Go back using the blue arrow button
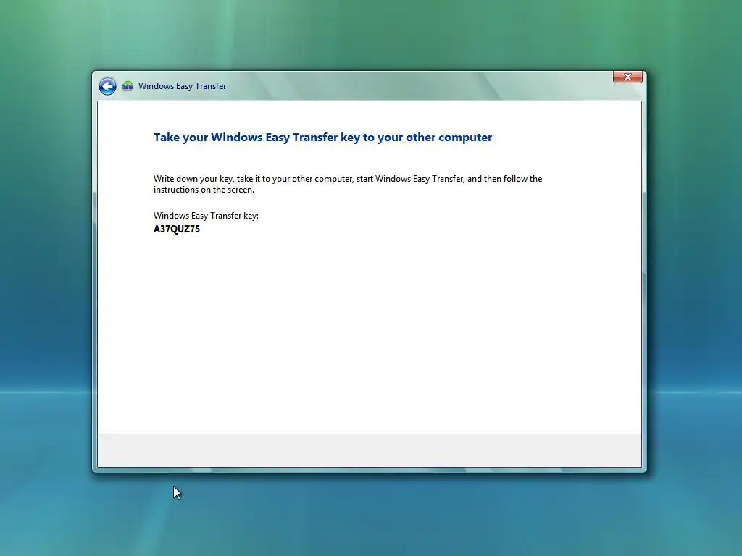Screen dimensions: 742x556 click(x=107, y=86)
